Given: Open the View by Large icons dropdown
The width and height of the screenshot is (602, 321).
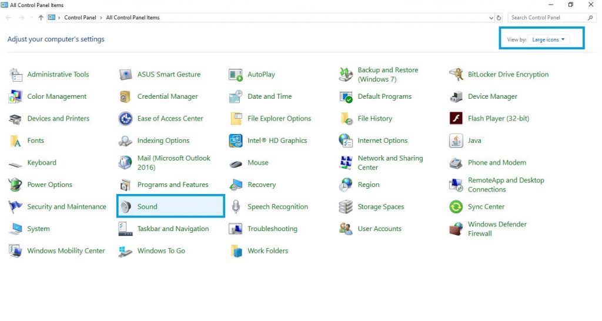Looking at the screenshot, I should (x=549, y=39).
